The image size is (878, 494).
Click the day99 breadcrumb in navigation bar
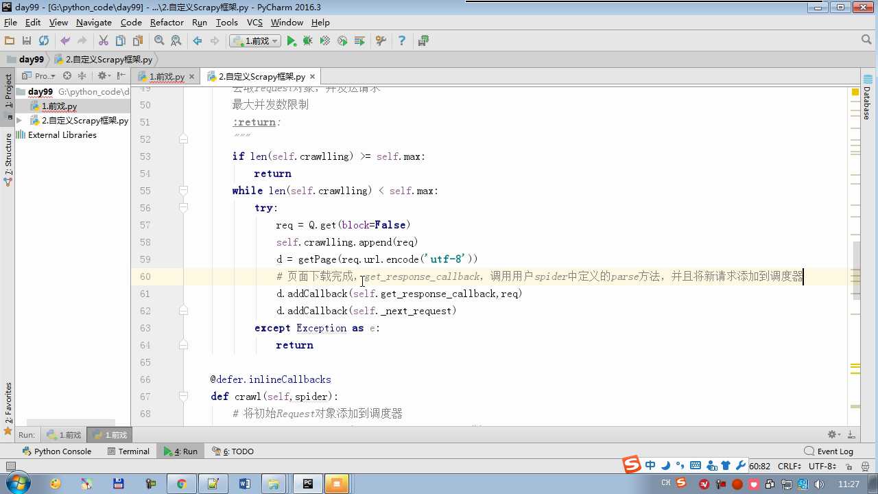pyautogui.click(x=26, y=60)
